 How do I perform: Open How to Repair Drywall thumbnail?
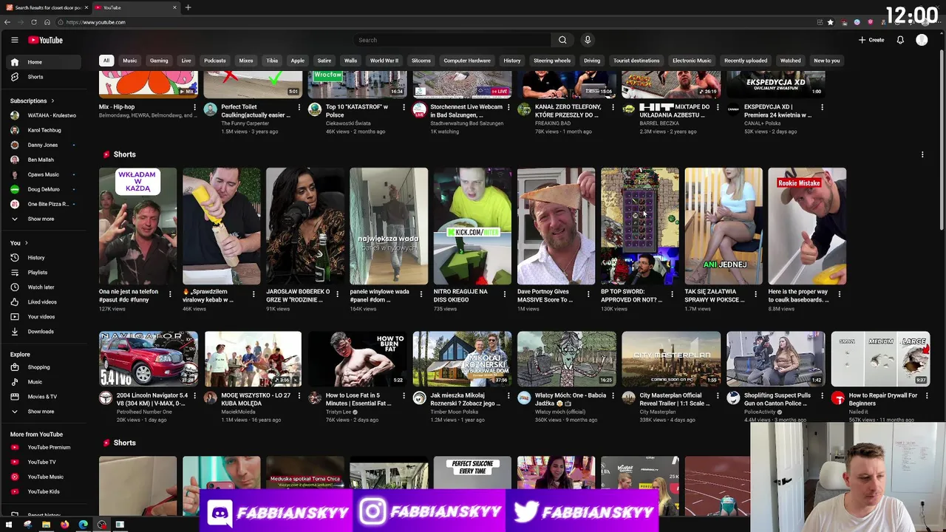(x=880, y=358)
